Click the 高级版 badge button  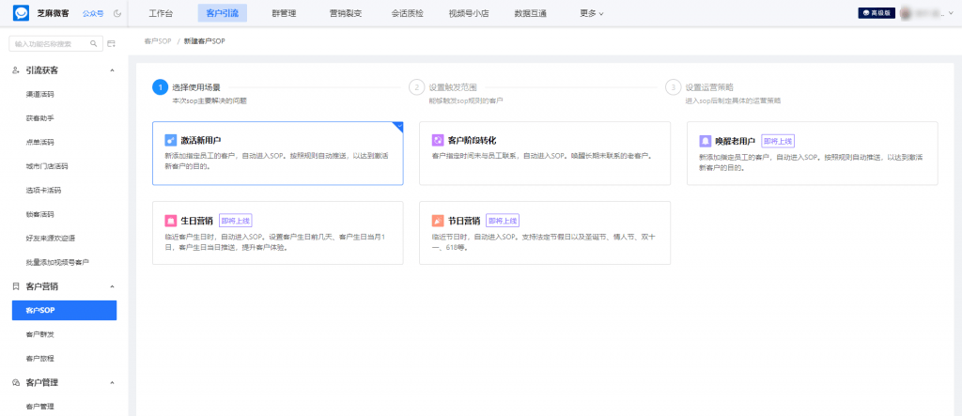876,13
